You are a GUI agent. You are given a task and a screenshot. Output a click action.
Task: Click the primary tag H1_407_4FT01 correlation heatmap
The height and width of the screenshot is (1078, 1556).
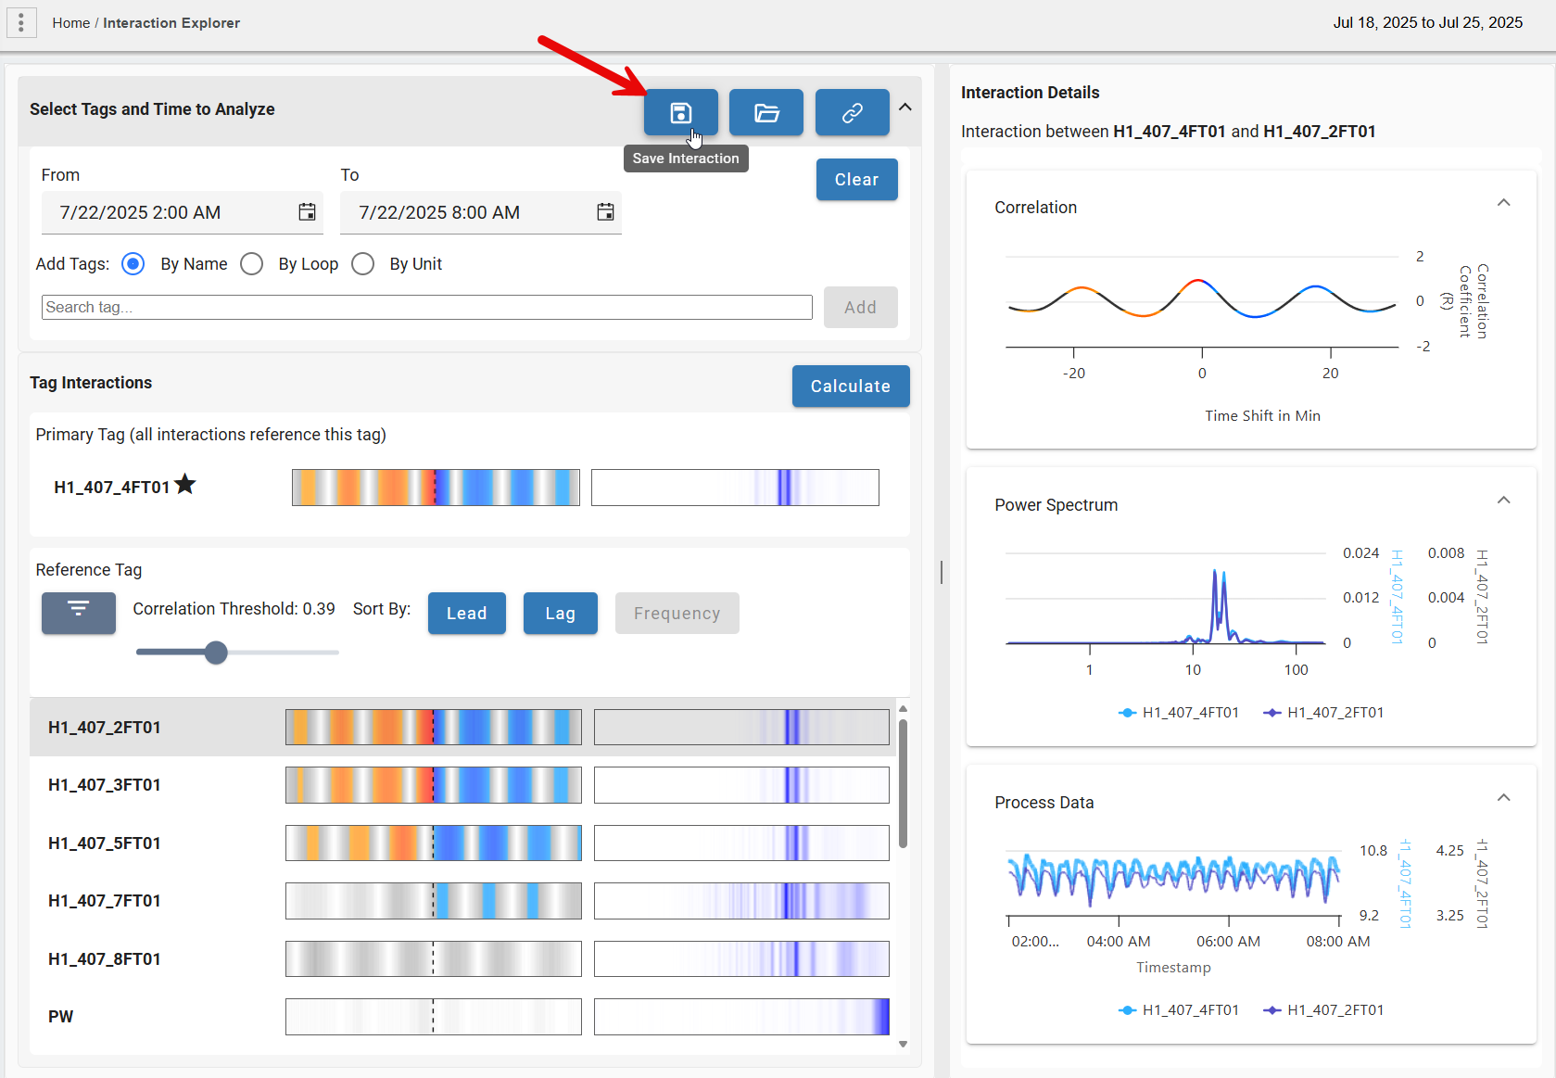(436, 488)
